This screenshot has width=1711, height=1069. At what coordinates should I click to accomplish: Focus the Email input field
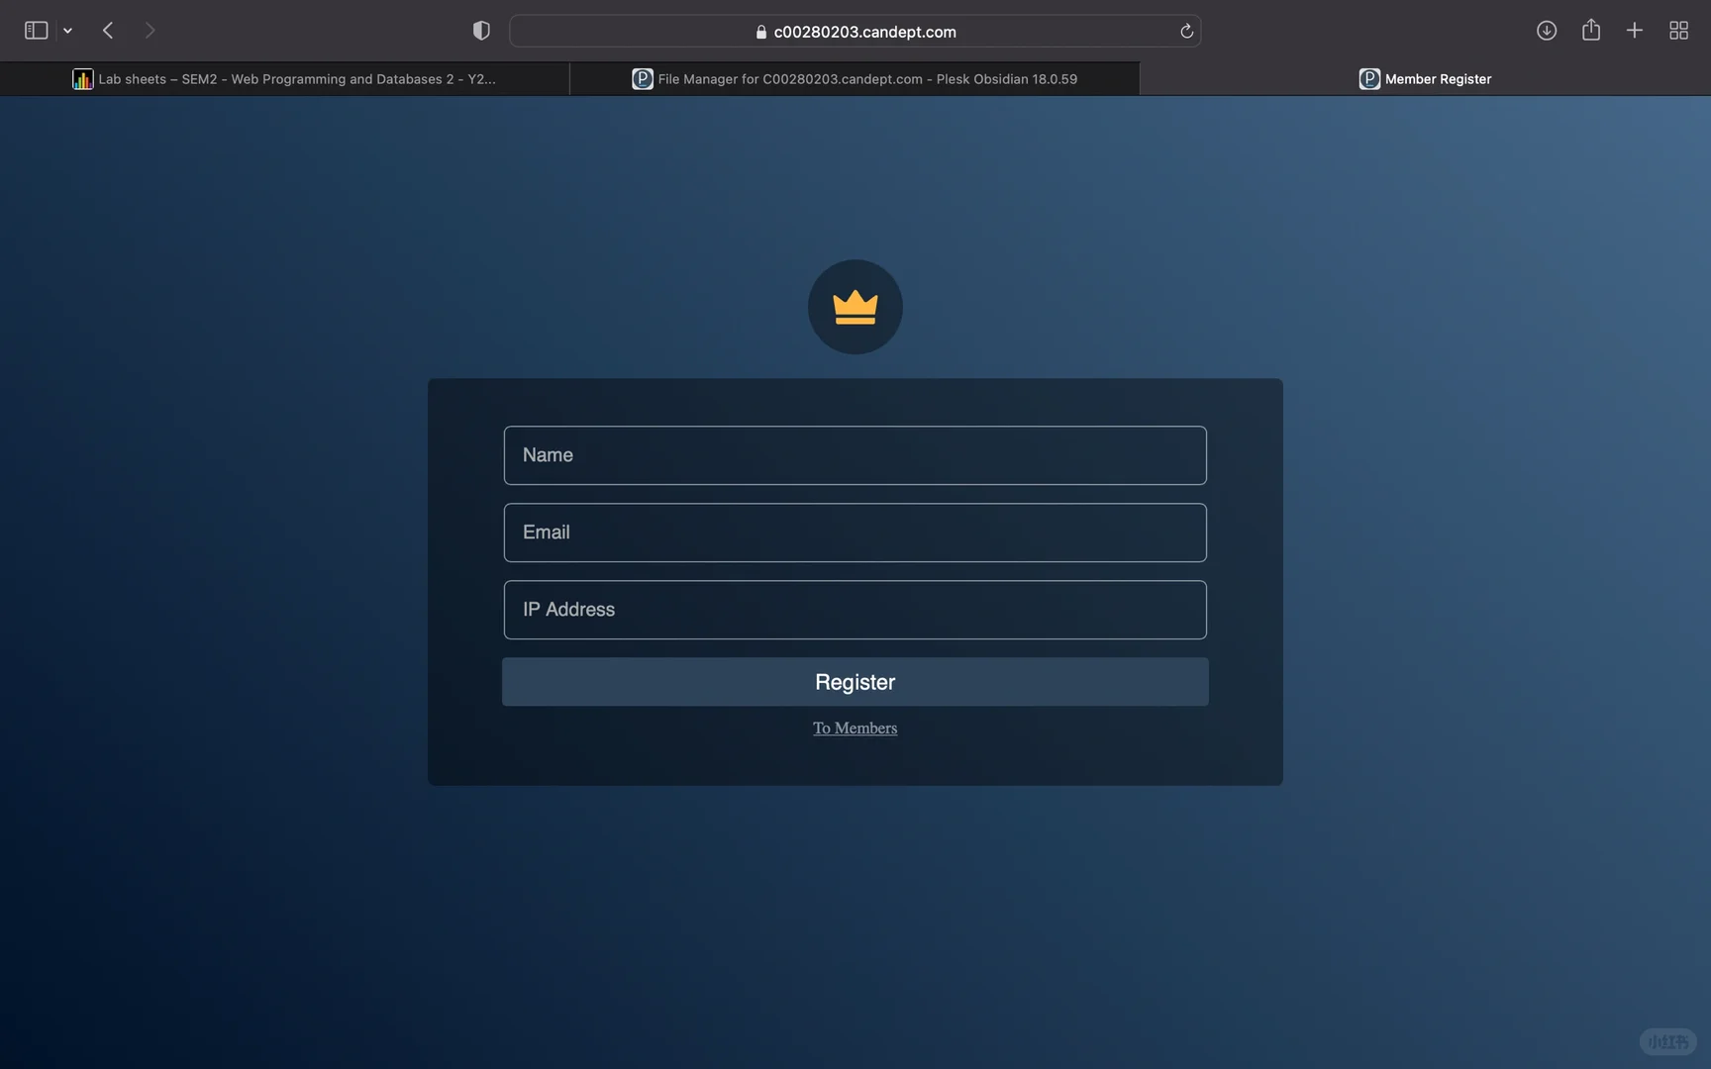click(855, 533)
